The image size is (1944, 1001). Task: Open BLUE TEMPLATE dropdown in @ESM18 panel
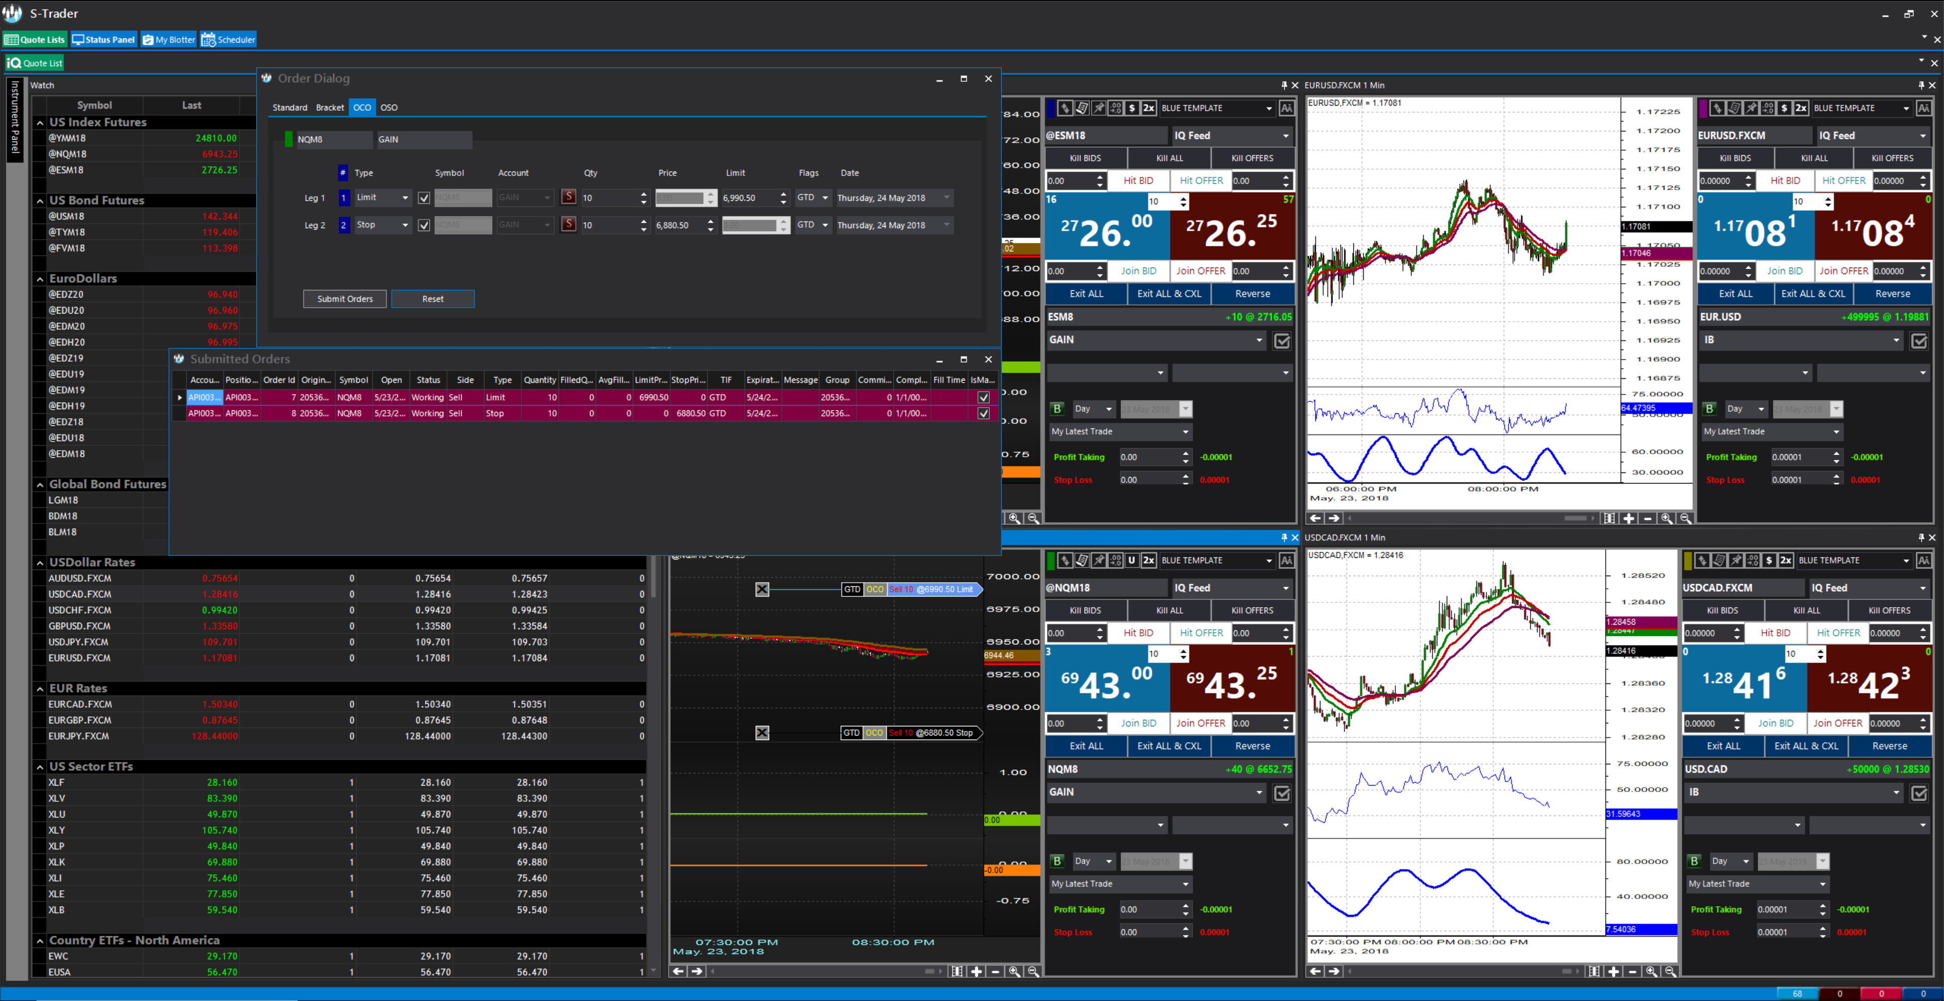[x=1217, y=109]
